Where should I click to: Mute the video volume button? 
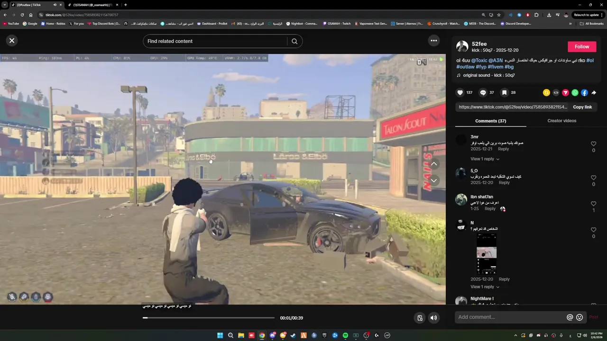433,318
